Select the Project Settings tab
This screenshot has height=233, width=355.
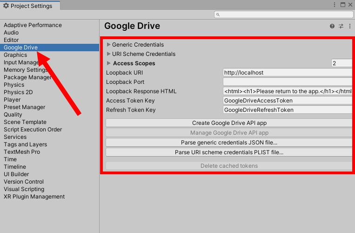point(30,6)
